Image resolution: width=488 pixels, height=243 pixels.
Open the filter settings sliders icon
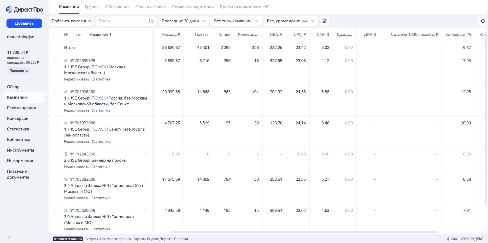pyautogui.click(x=325, y=21)
